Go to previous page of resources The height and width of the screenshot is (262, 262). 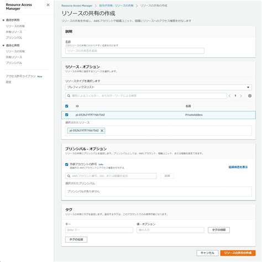(229, 96)
